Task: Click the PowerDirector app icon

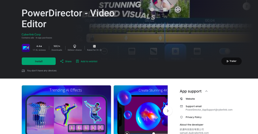Action: pos(26,48)
